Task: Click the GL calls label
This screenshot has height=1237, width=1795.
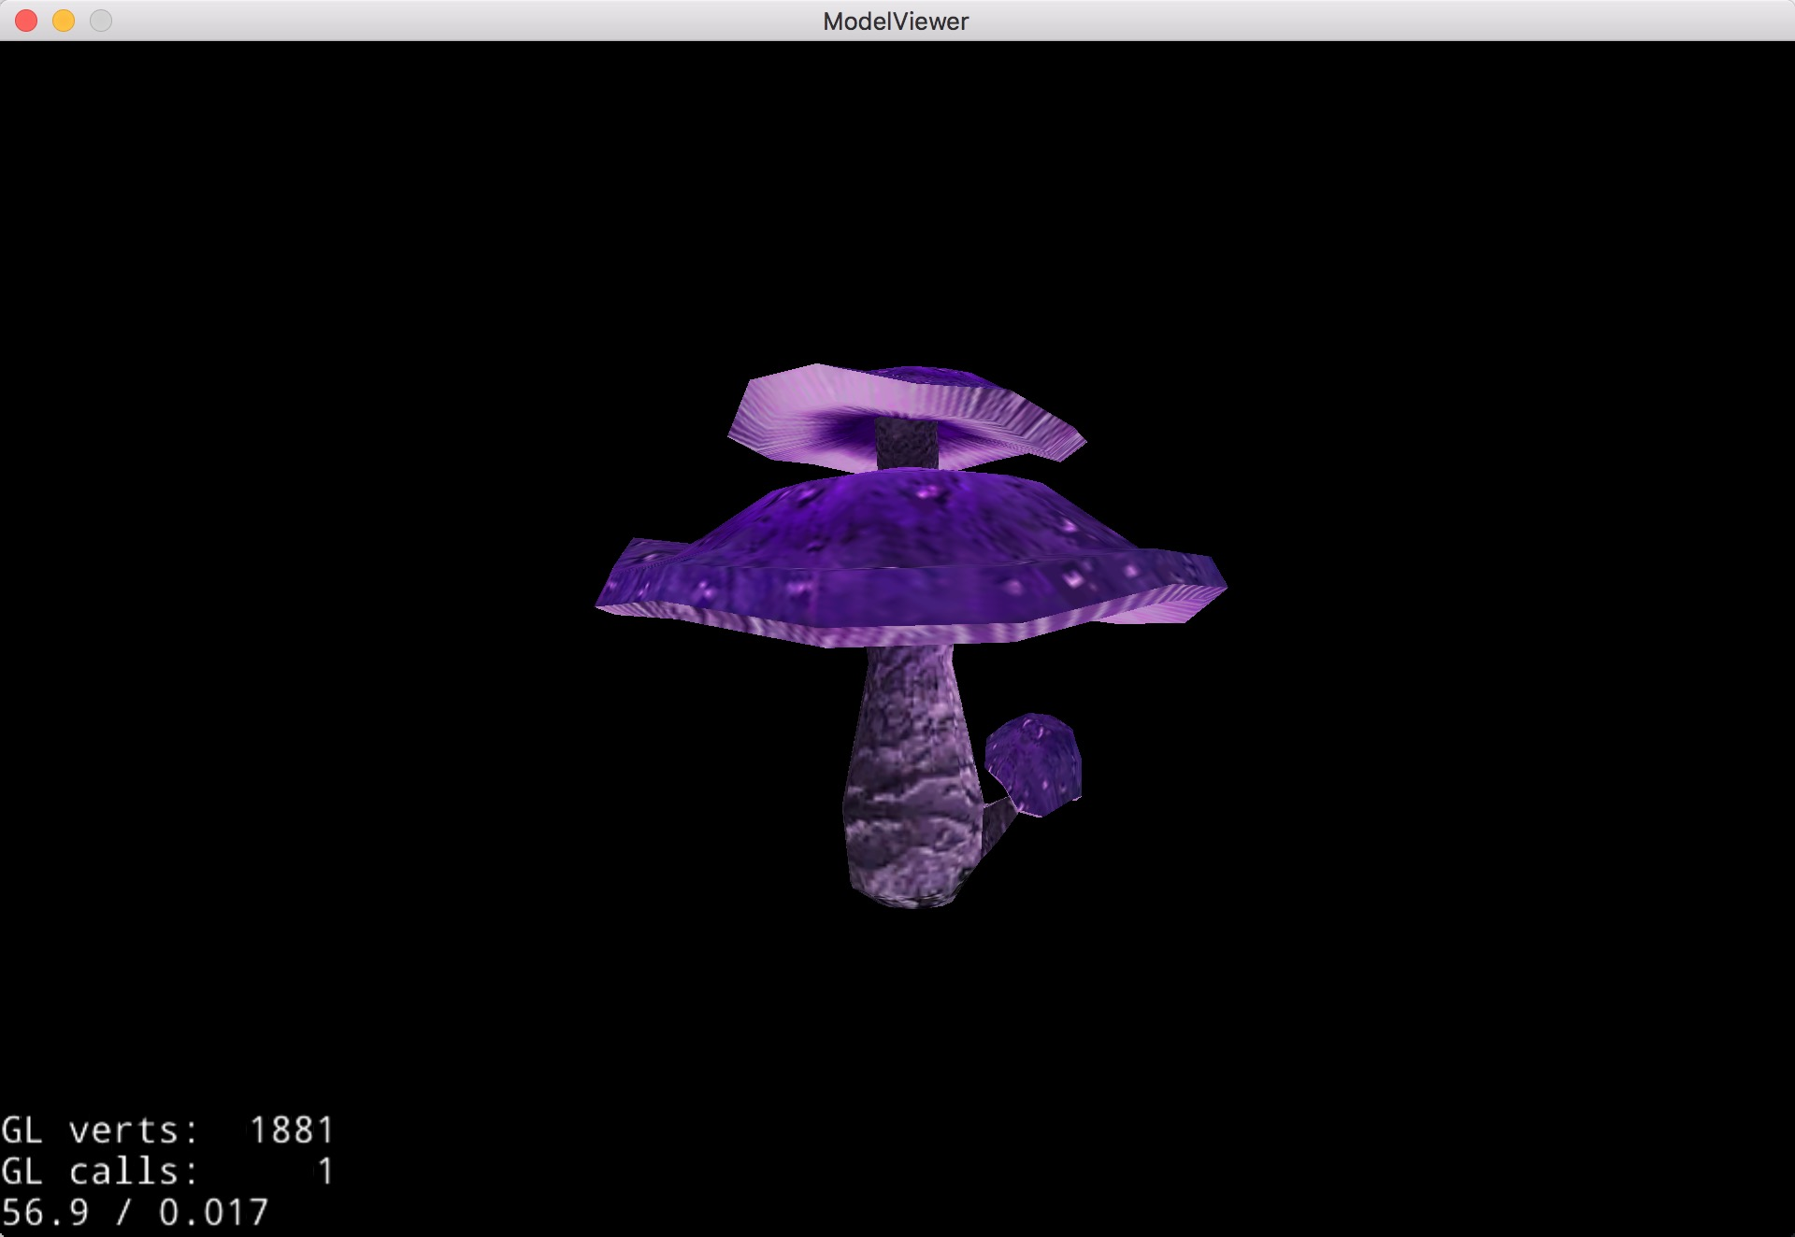Action: (99, 1172)
